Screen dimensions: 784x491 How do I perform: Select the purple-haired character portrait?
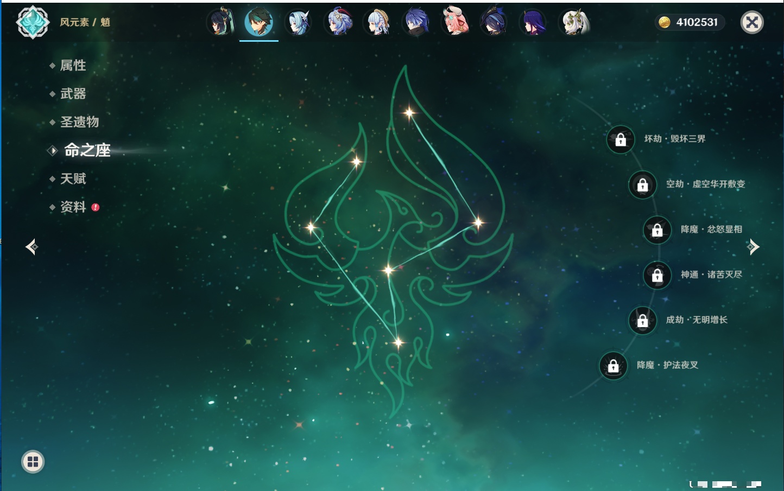(533, 23)
